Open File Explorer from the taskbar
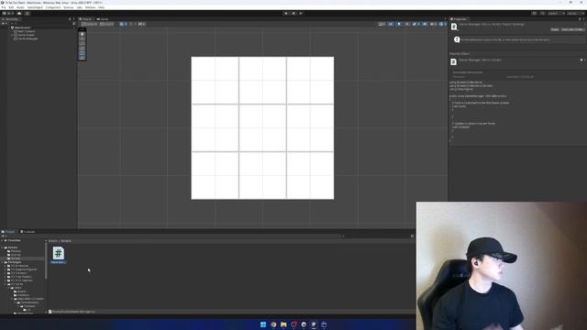The image size is (587, 330). (x=283, y=324)
